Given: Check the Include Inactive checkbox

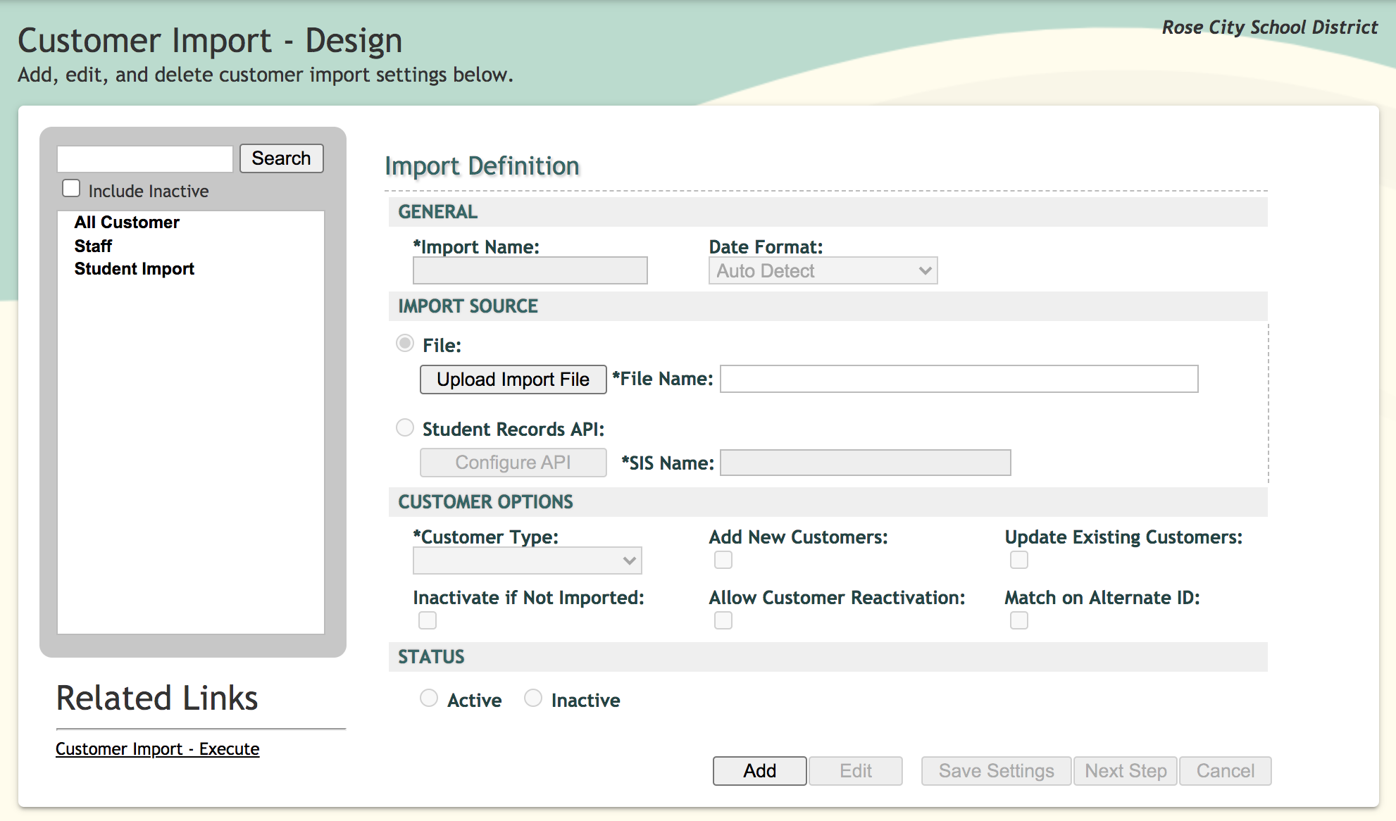Looking at the screenshot, I should pyautogui.click(x=71, y=189).
